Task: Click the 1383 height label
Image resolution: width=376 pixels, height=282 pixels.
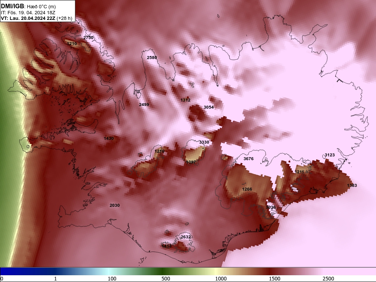Action: click(x=352, y=185)
